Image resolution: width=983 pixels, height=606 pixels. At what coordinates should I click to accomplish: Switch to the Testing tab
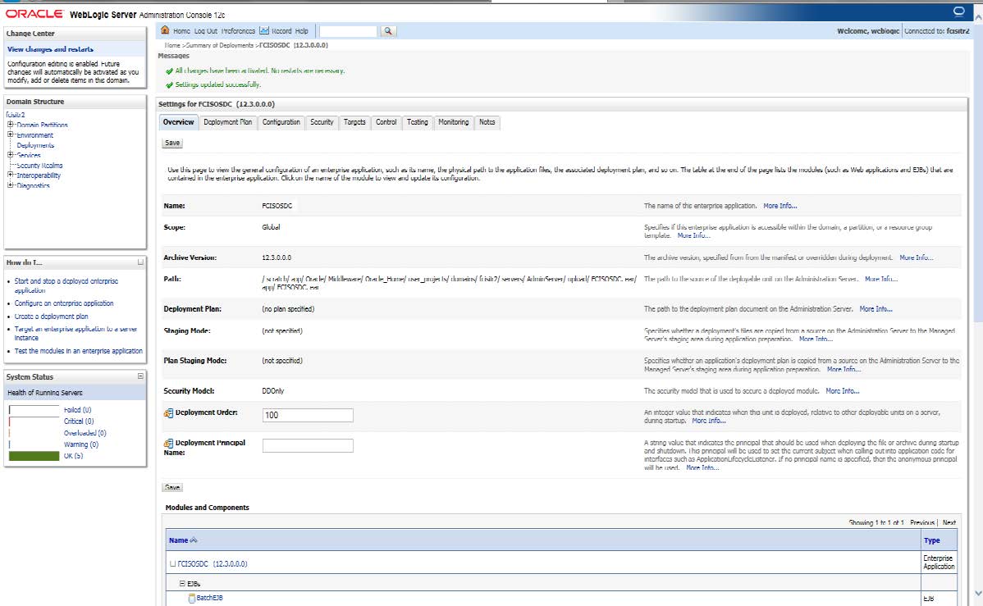tap(417, 122)
